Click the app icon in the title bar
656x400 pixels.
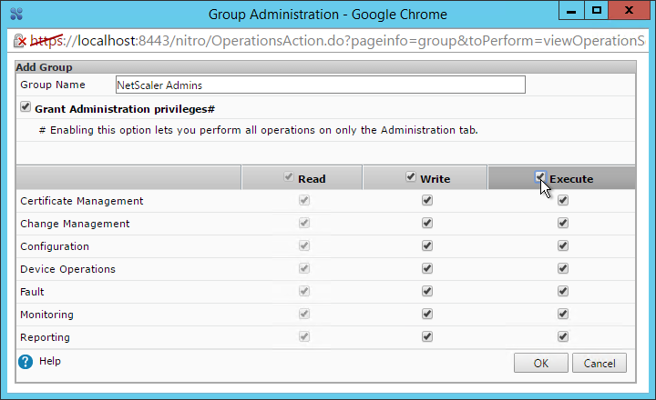(x=16, y=14)
